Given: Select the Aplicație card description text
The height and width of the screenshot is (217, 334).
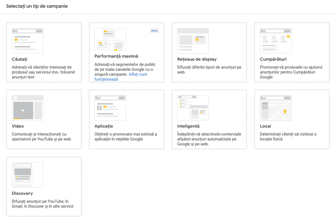Looking at the screenshot, I should click(x=126, y=137).
